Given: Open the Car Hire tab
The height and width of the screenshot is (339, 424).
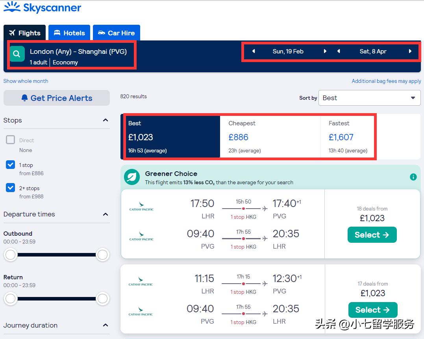Looking at the screenshot, I should (x=117, y=33).
